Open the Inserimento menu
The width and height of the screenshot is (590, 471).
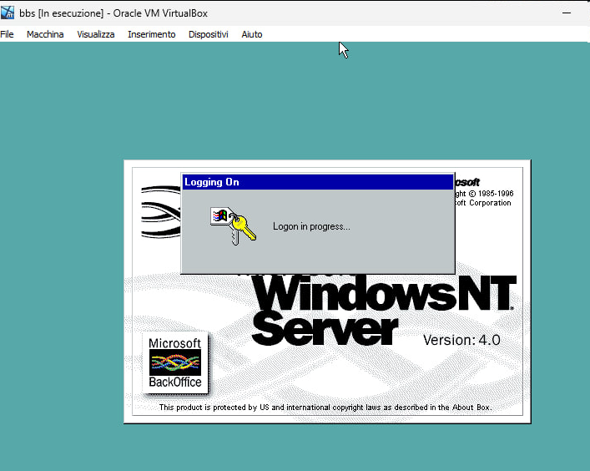tap(151, 34)
